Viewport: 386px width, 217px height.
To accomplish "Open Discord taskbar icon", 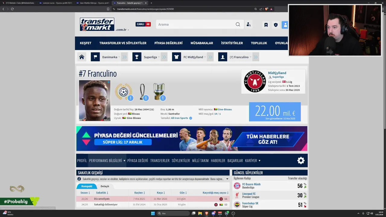I will coord(214,213).
